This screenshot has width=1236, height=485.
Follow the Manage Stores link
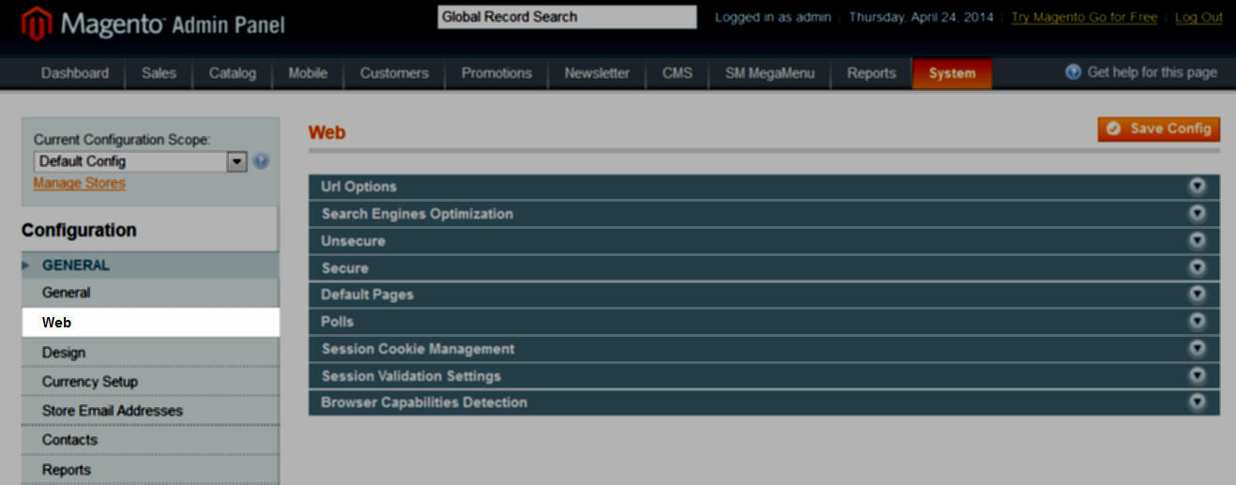pos(79,183)
